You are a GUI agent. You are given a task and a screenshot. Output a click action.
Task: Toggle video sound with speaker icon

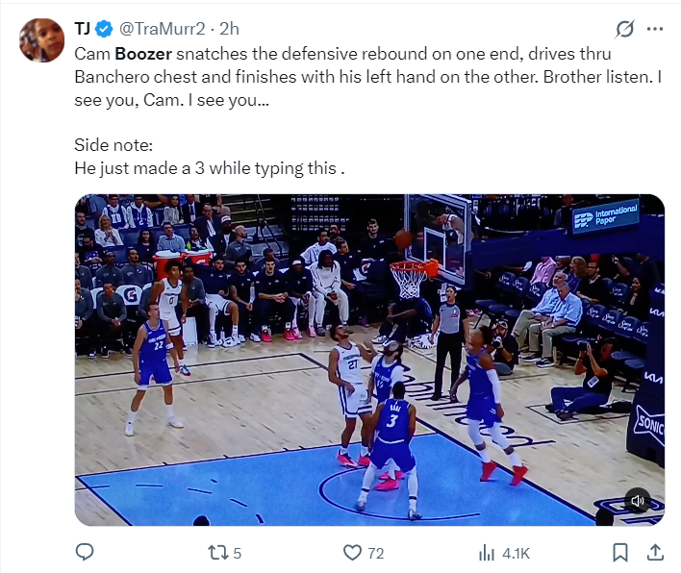coord(637,501)
